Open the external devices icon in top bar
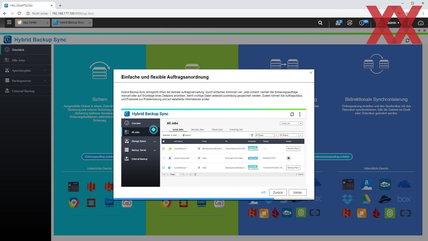Screen dimensions: 428x241 pyautogui.click(x=350, y=23)
